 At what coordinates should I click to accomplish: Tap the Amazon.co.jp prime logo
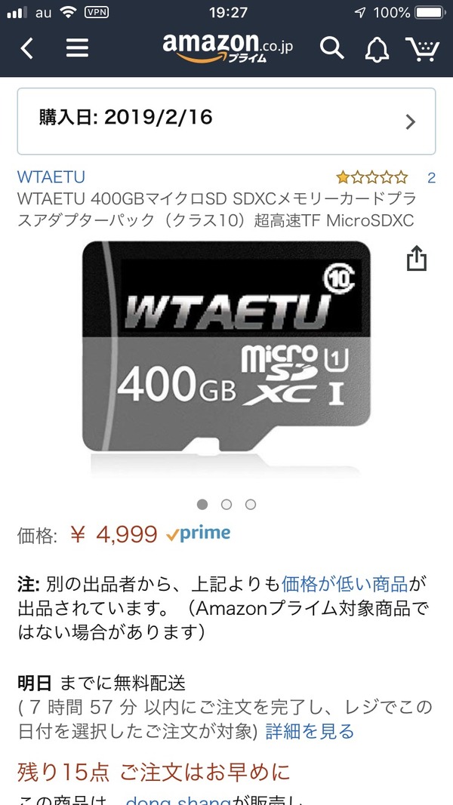coord(227,48)
